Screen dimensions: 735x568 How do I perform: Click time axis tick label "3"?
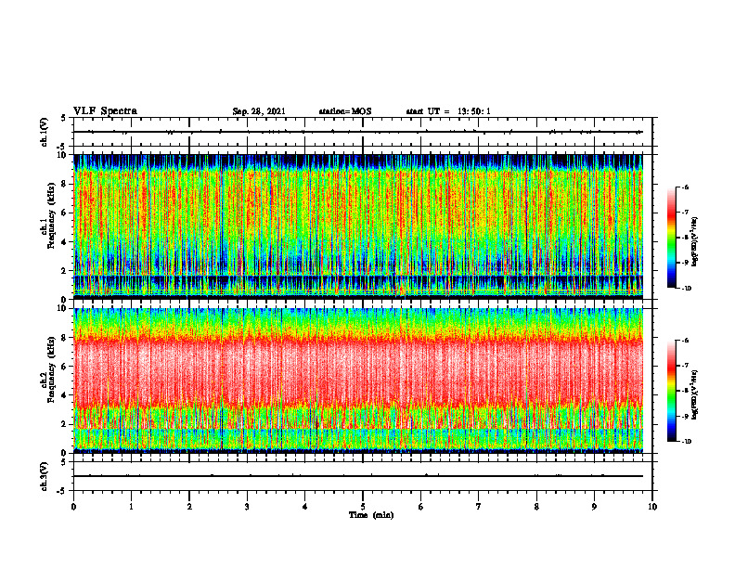pos(247,507)
